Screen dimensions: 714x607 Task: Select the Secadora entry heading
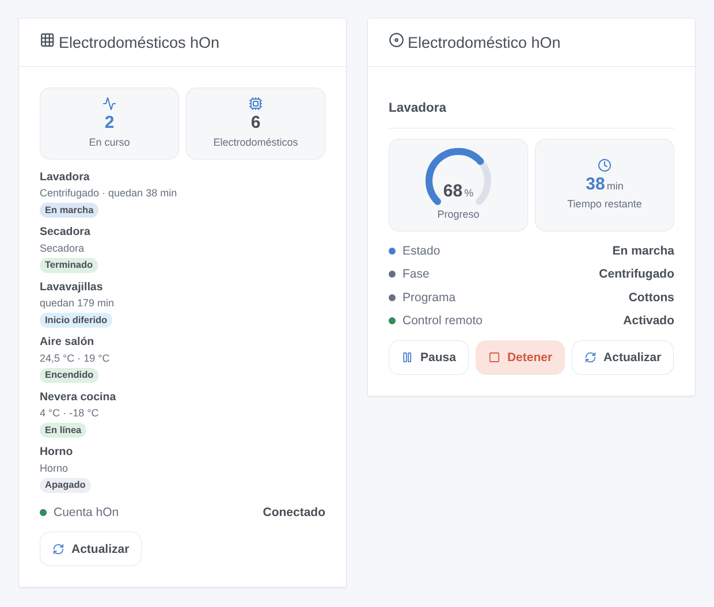tap(65, 232)
